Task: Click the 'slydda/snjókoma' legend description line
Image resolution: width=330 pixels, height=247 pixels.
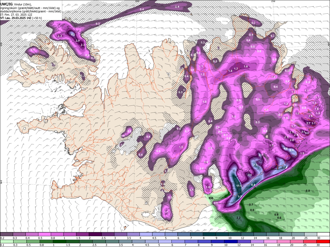Action: 31,11
